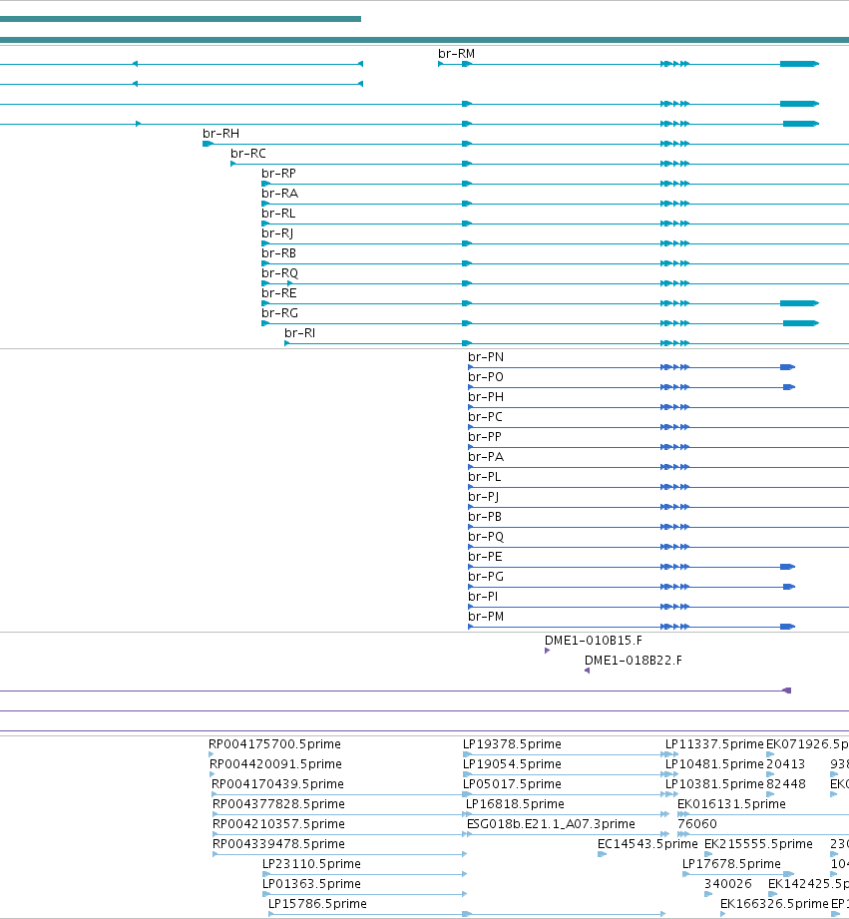Select protein br-PG

click(486, 576)
